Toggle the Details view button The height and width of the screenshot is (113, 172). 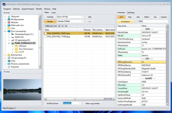(x=50, y=21)
